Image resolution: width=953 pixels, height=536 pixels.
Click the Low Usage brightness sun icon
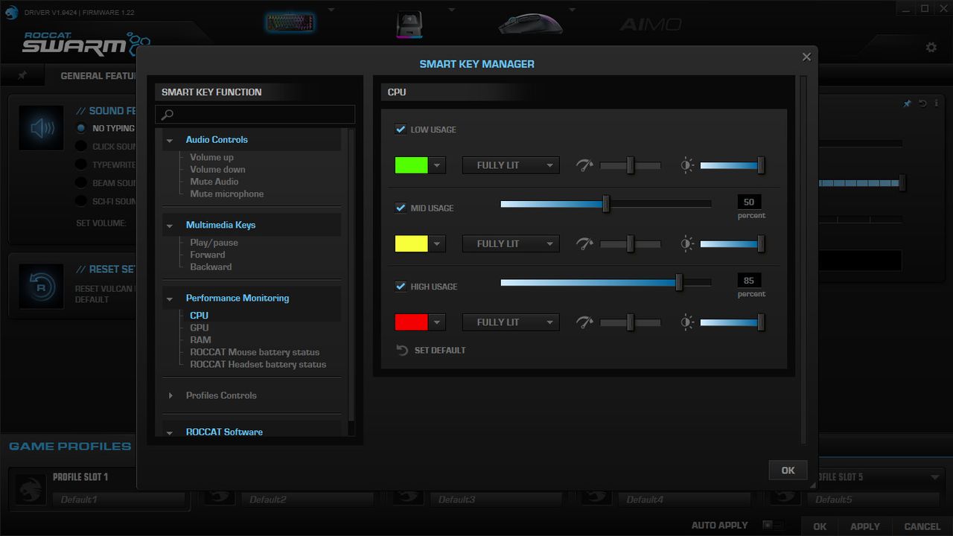tap(687, 165)
